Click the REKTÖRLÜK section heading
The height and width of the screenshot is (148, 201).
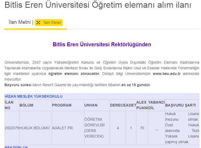click(x=16, y=147)
